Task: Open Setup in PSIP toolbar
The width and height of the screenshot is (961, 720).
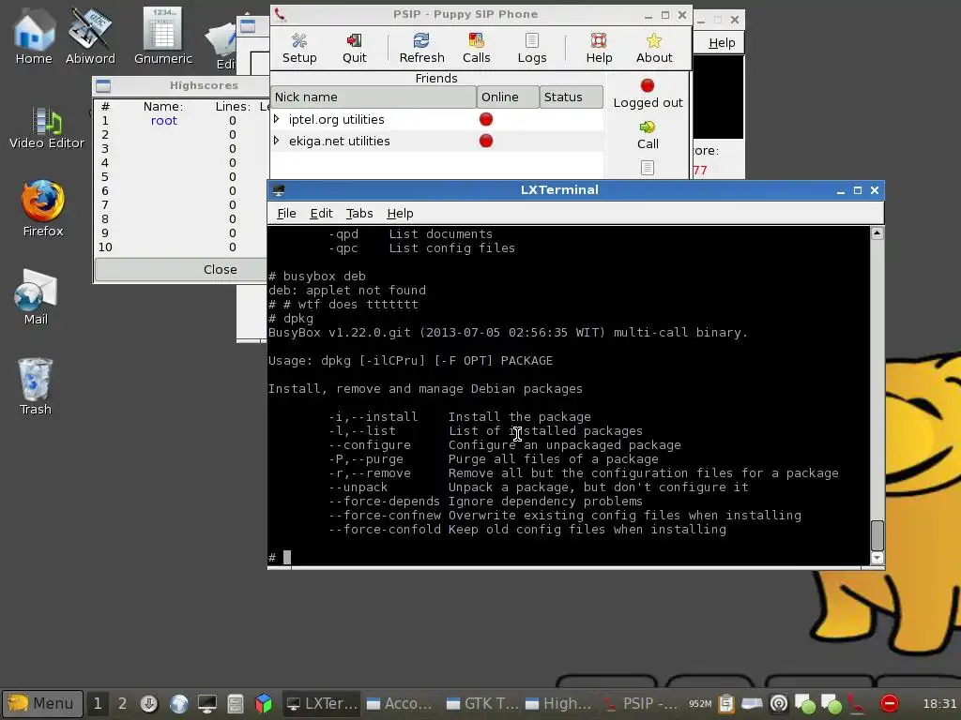Action: pyautogui.click(x=299, y=48)
